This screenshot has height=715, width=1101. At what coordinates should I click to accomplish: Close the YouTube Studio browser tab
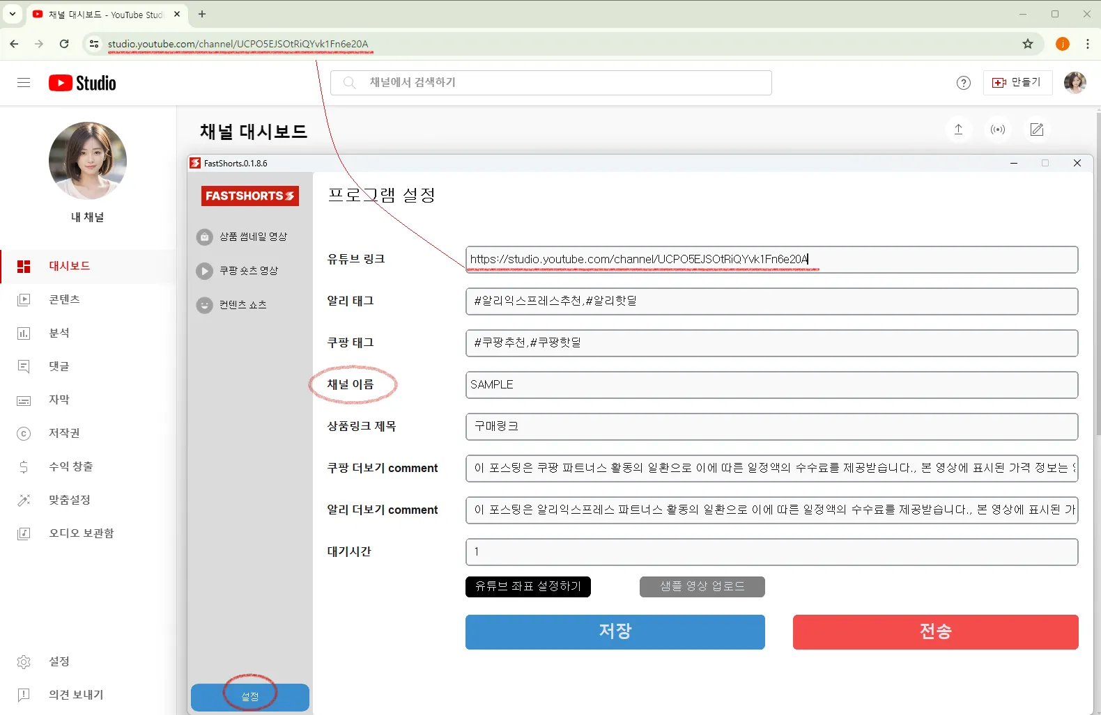tap(177, 14)
